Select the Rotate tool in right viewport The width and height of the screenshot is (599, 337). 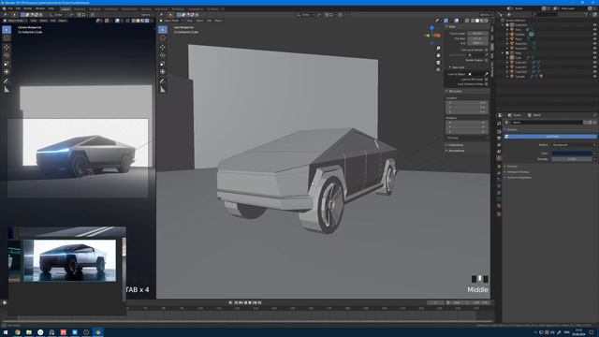click(x=163, y=55)
